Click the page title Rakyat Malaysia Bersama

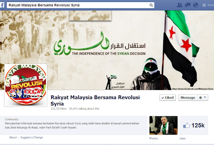click(95, 100)
